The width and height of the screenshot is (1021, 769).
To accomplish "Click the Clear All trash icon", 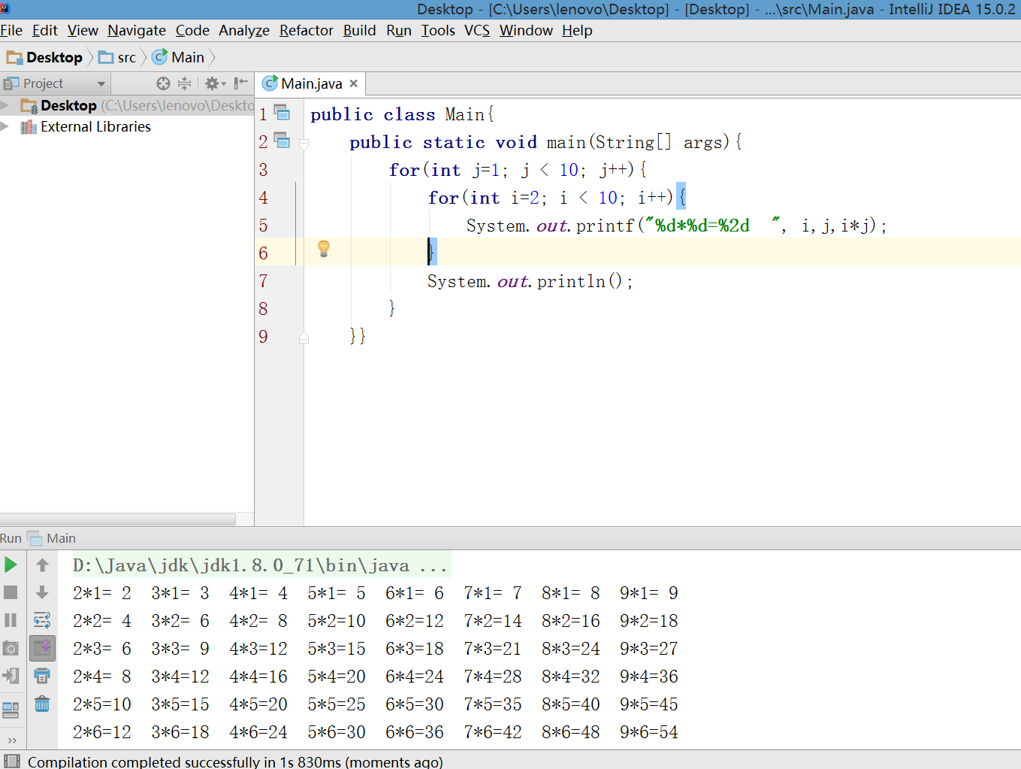I will coord(42,704).
